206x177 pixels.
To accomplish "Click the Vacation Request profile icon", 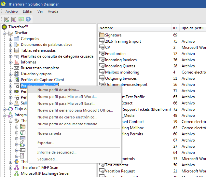I will coord(102,171).
